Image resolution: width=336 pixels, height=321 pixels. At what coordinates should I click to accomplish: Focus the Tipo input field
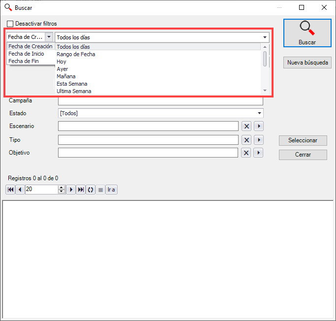[148, 140]
